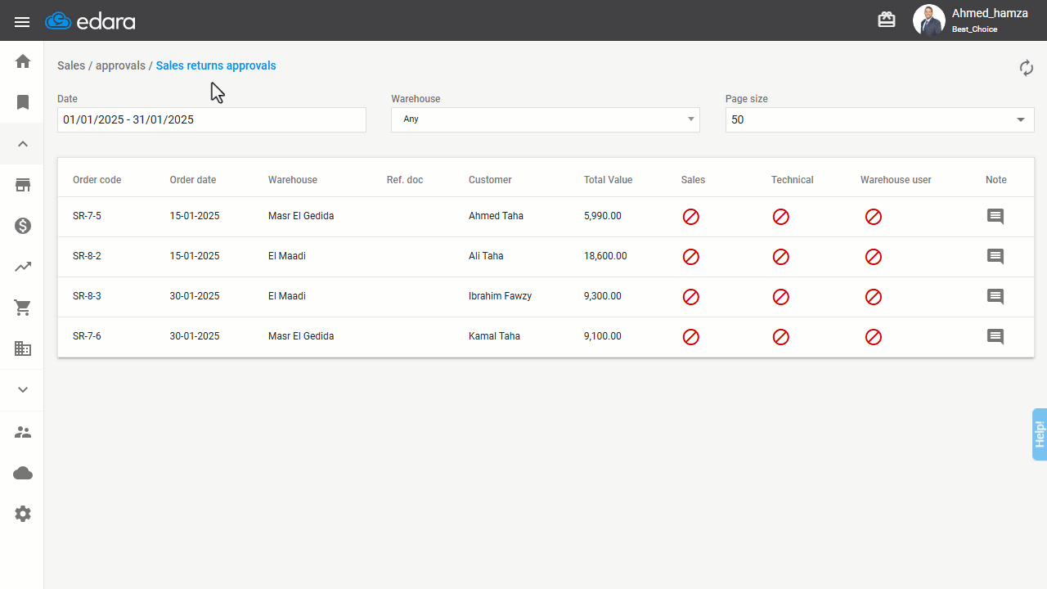
Task: Expand sidebar with down chevron
Action: coord(23,390)
